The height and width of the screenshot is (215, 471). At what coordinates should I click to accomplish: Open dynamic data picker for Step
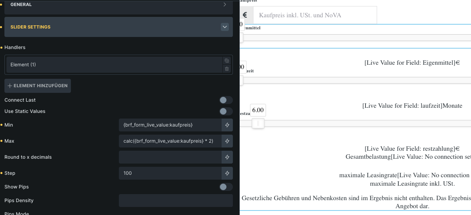tap(227, 173)
